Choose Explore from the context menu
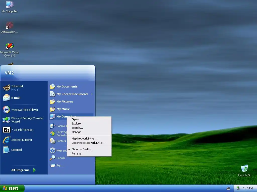Viewport: 257px width, 192px height. coord(89,123)
